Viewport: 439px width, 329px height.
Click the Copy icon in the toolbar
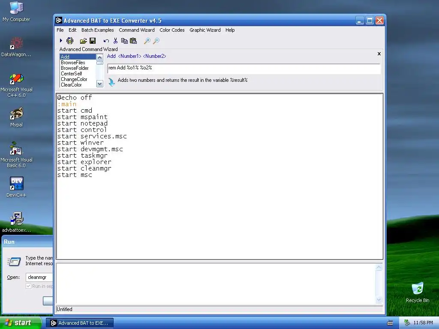coord(124,41)
